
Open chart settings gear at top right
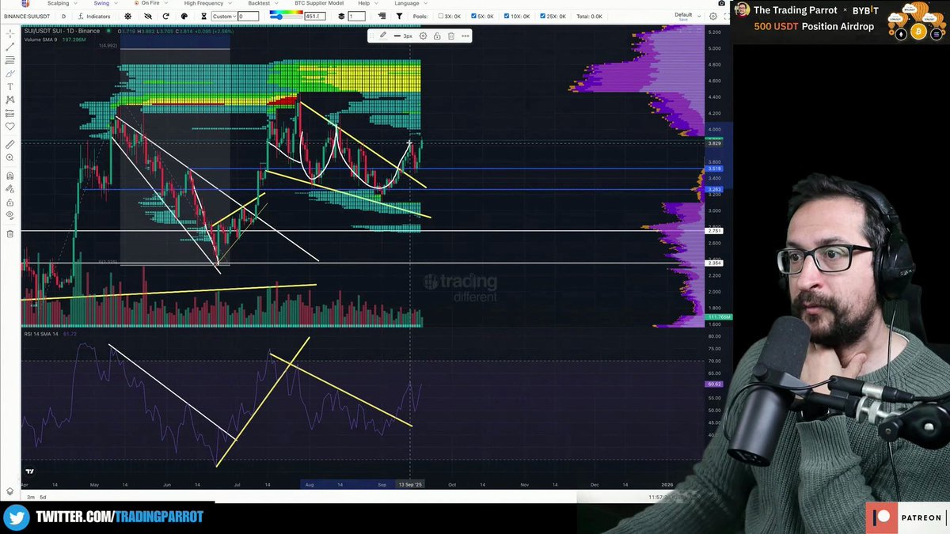tap(713, 16)
